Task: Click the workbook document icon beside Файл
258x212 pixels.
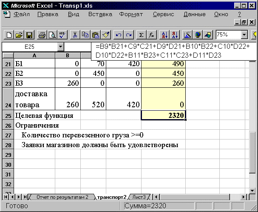Action: tap(7, 14)
